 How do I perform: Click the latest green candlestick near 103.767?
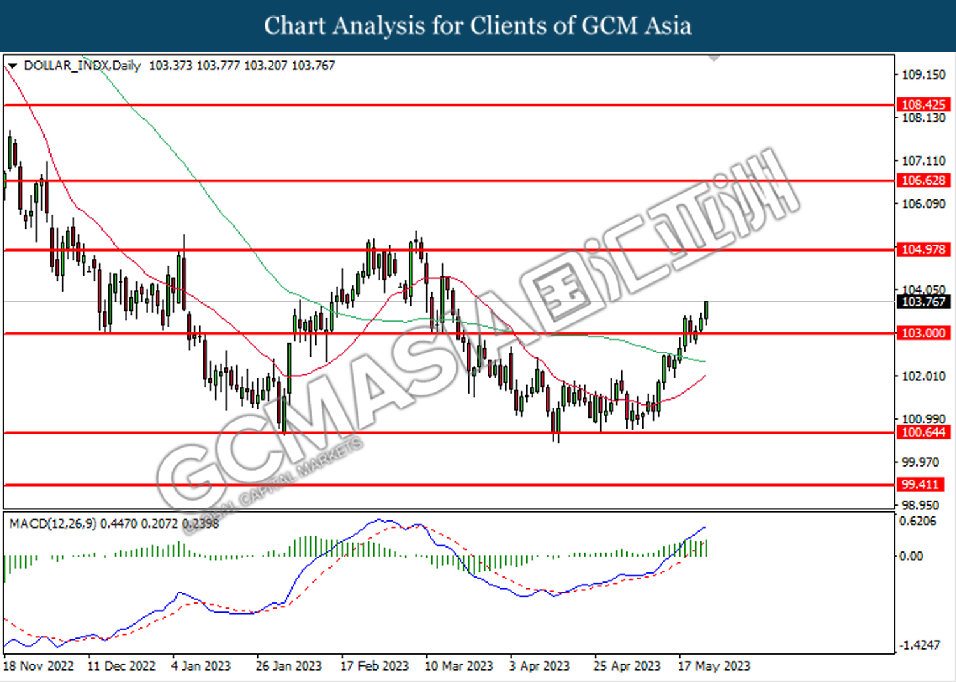tap(706, 310)
